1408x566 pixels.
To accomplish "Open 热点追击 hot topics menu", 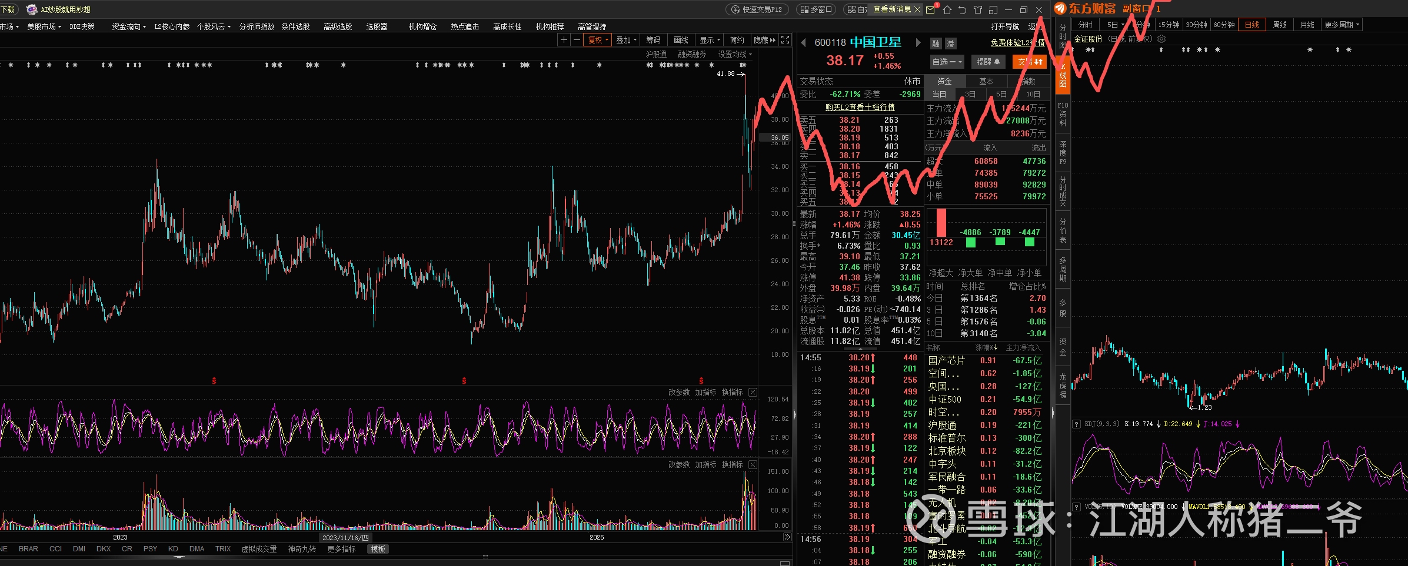I will point(465,26).
